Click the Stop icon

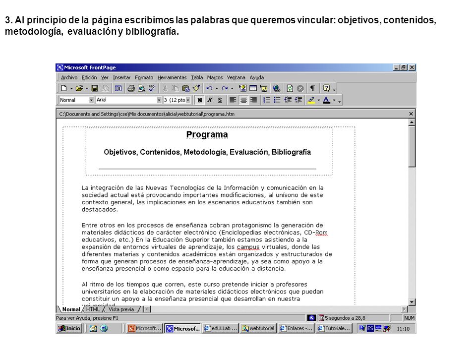pyautogui.click(x=300, y=88)
